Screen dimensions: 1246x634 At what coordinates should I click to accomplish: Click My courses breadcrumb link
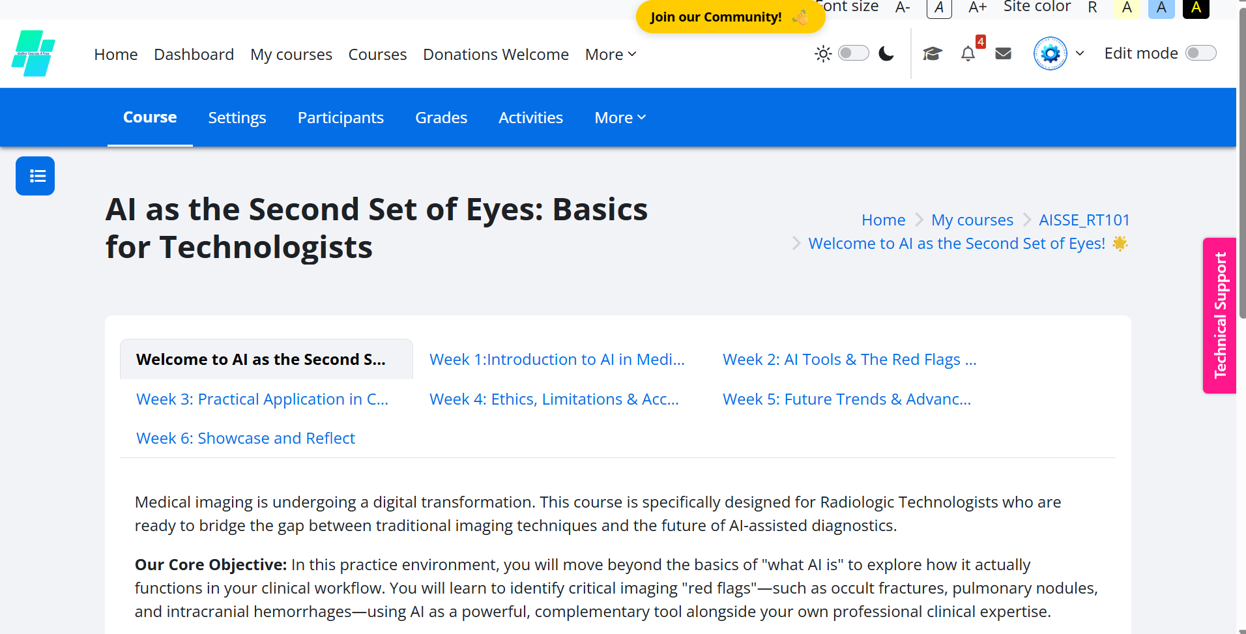coord(972,220)
